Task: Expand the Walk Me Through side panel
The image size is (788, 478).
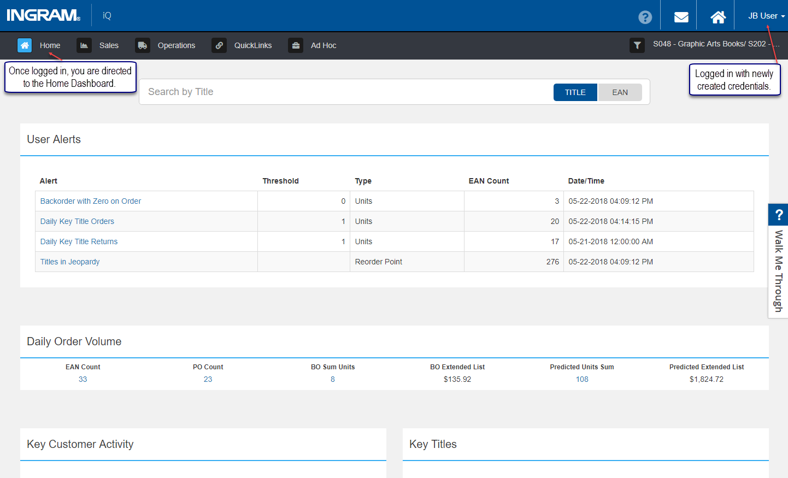Action: coord(778,261)
